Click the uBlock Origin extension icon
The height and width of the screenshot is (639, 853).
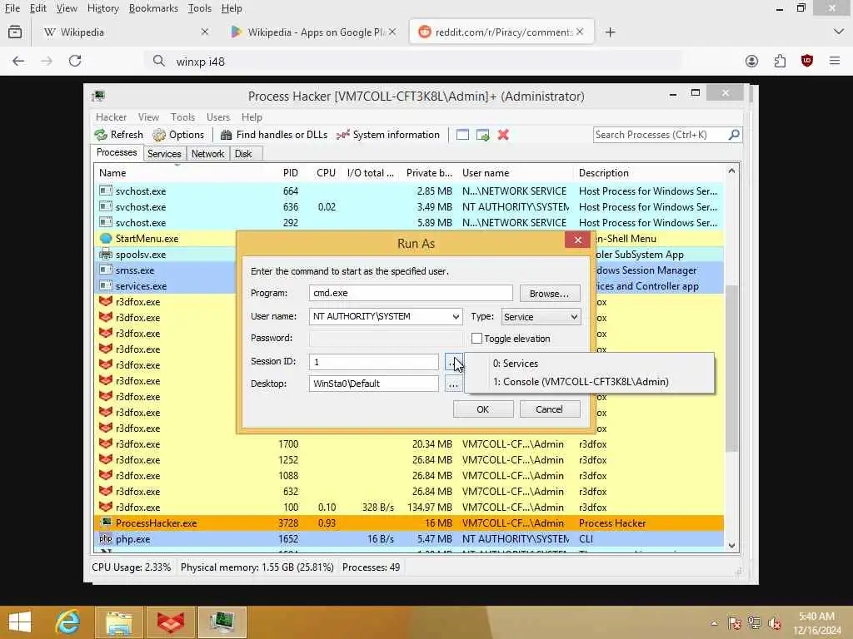pyautogui.click(x=806, y=61)
